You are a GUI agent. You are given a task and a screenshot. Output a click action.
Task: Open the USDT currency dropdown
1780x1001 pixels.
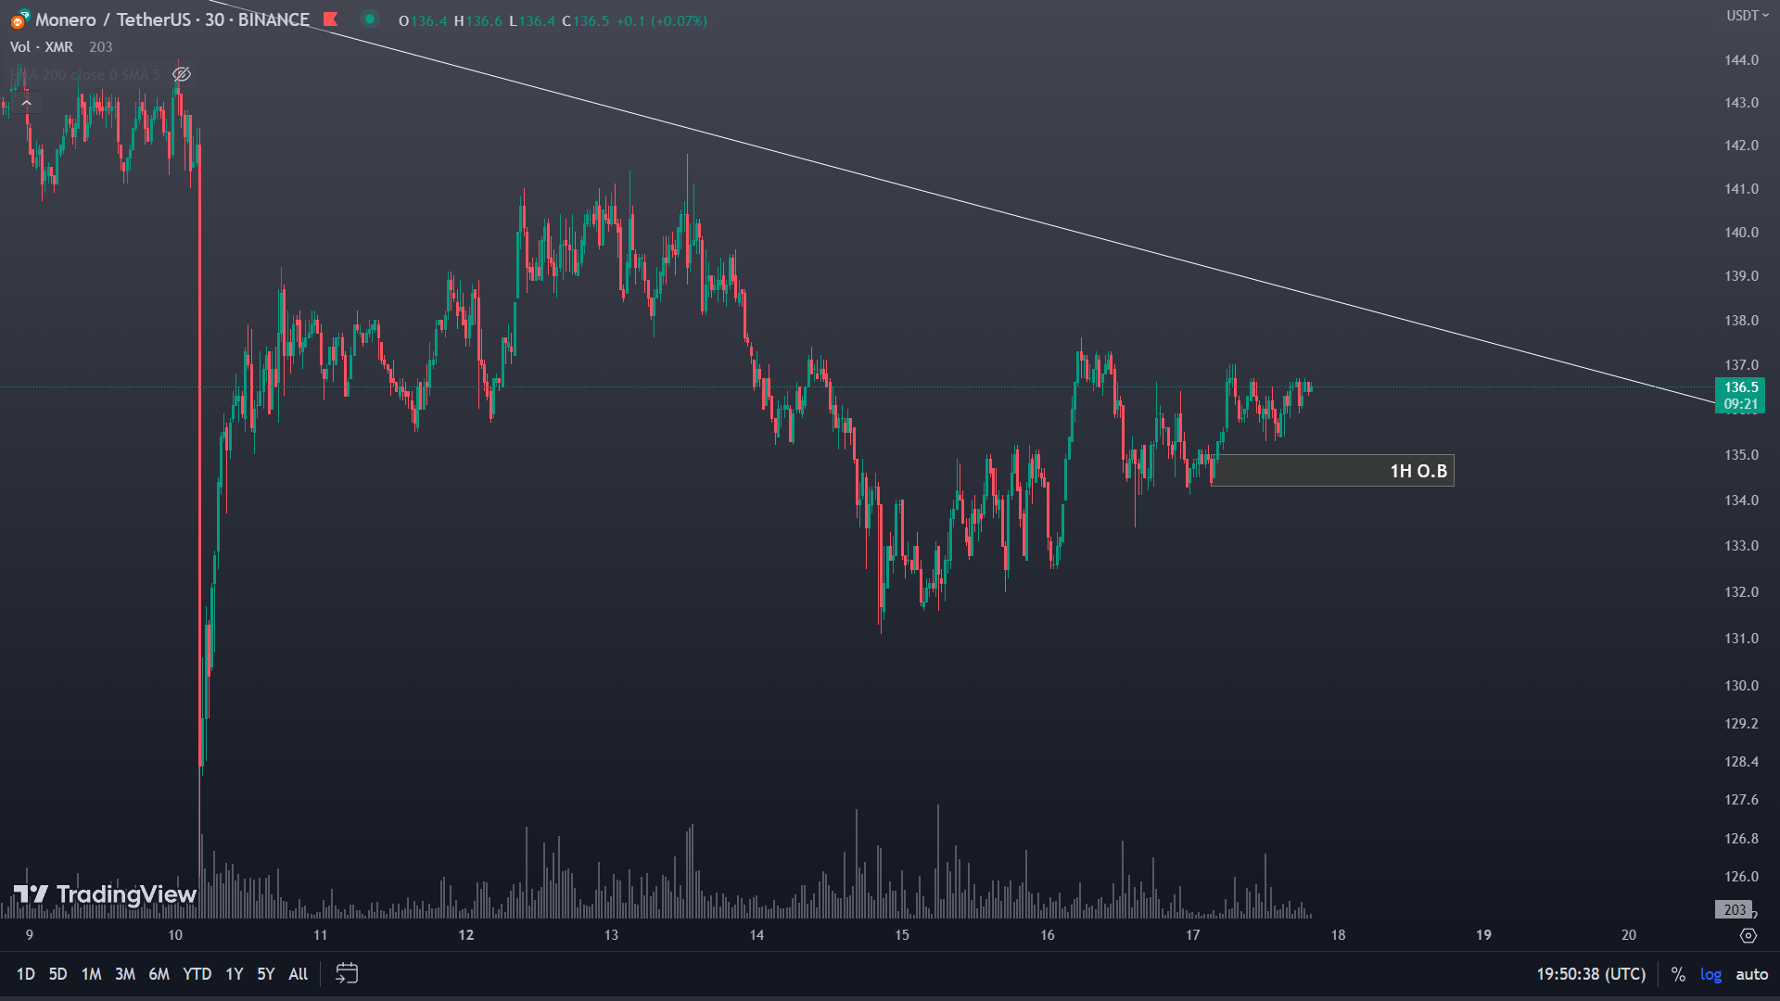pos(1747,16)
